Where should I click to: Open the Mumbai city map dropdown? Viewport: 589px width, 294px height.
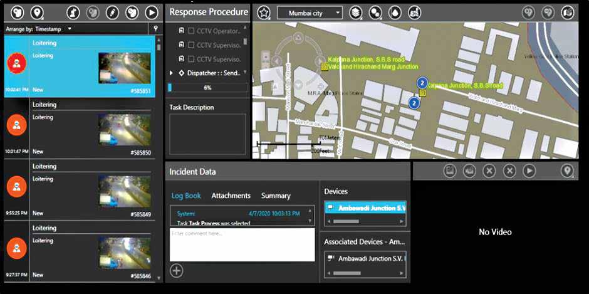point(310,13)
